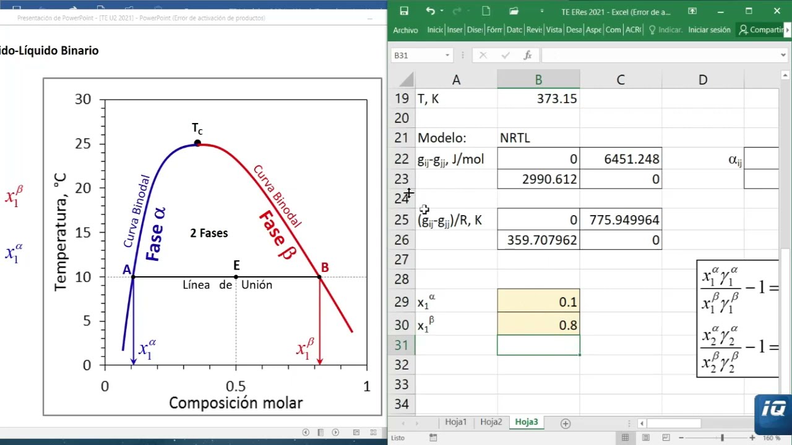Click the macro recording icon in status bar
The height and width of the screenshot is (445, 792).
[433, 438]
